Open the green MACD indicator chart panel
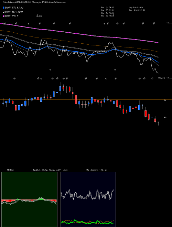Viewport: 172px width, 227px height. [x=29, y=199]
